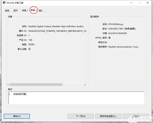
Task: Click provider Realtek Semiconductor Corp. text
Action: tap(123, 47)
